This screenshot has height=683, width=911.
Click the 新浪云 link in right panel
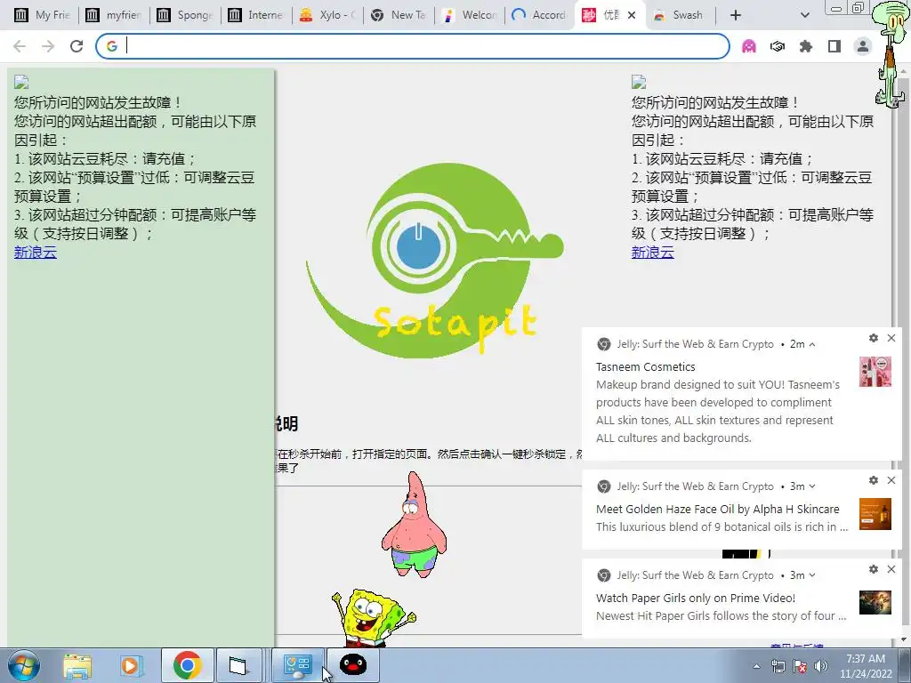pyautogui.click(x=652, y=252)
